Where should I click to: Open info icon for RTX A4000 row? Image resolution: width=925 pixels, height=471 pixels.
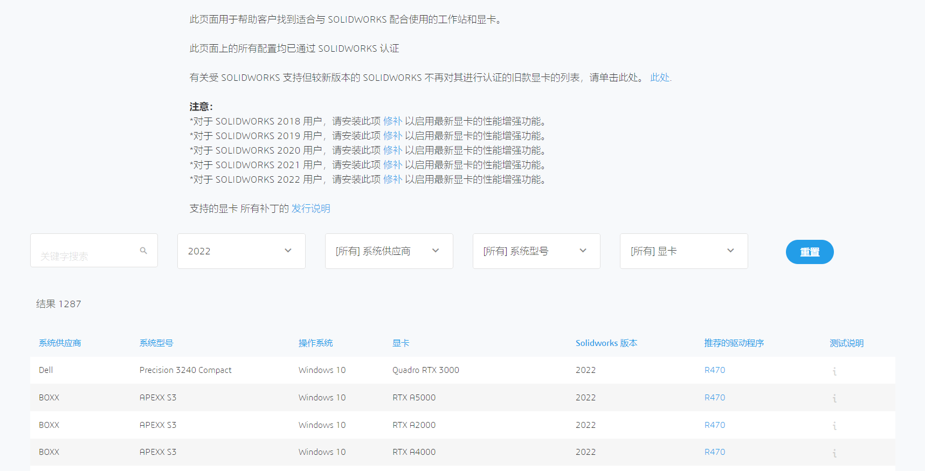pos(834,453)
